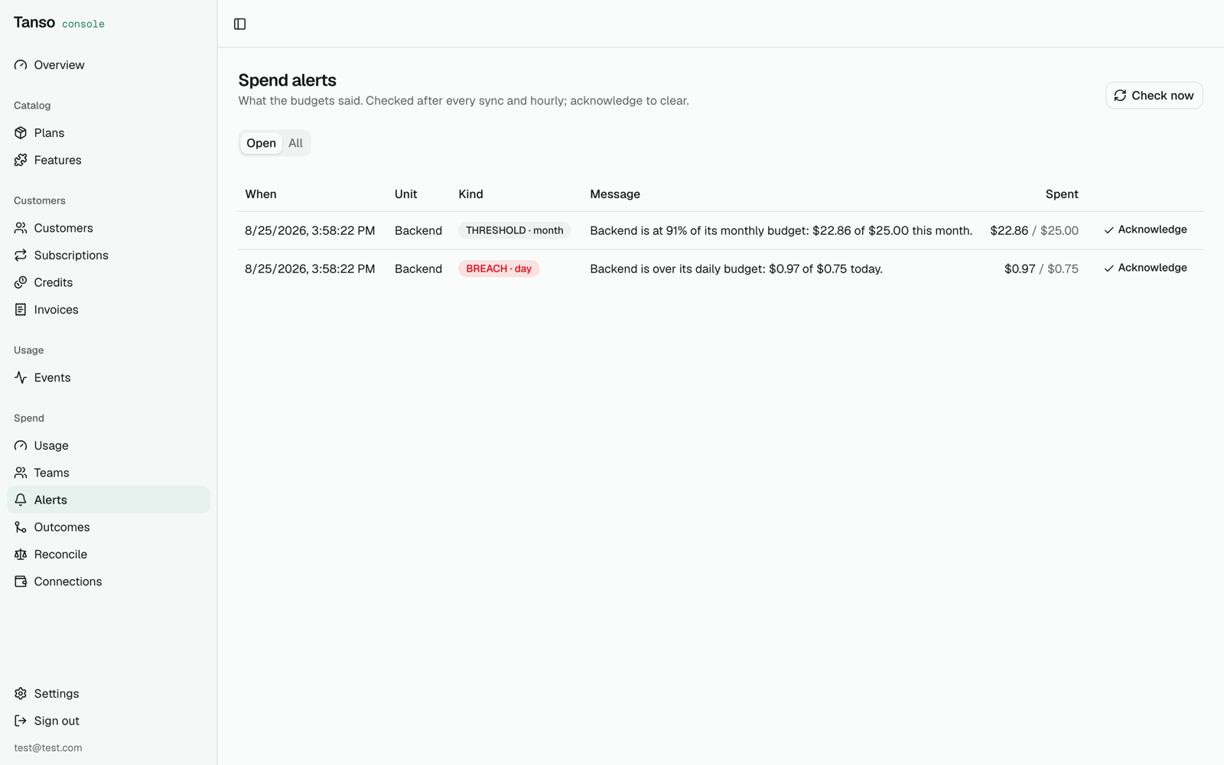Click the Tanso console logo

tap(59, 23)
